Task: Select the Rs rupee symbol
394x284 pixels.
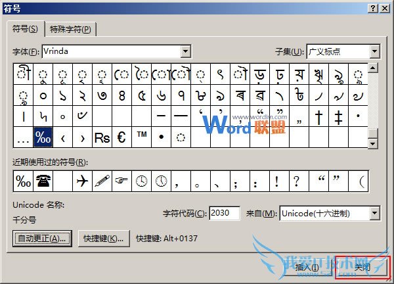Action: coord(102,137)
